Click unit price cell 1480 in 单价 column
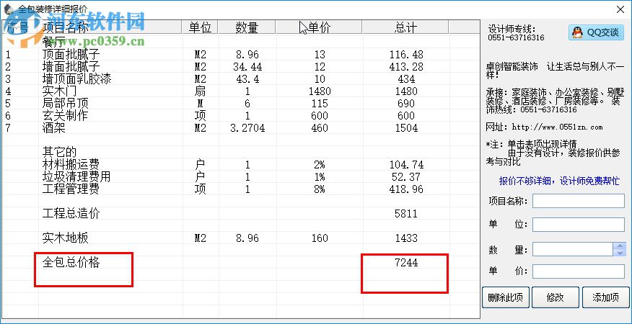The image size is (632, 324). point(319,91)
